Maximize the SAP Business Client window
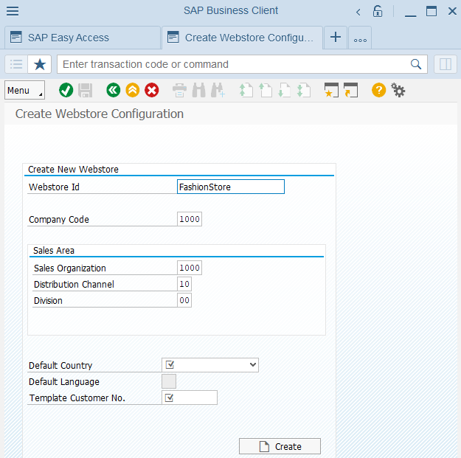 point(431,12)
